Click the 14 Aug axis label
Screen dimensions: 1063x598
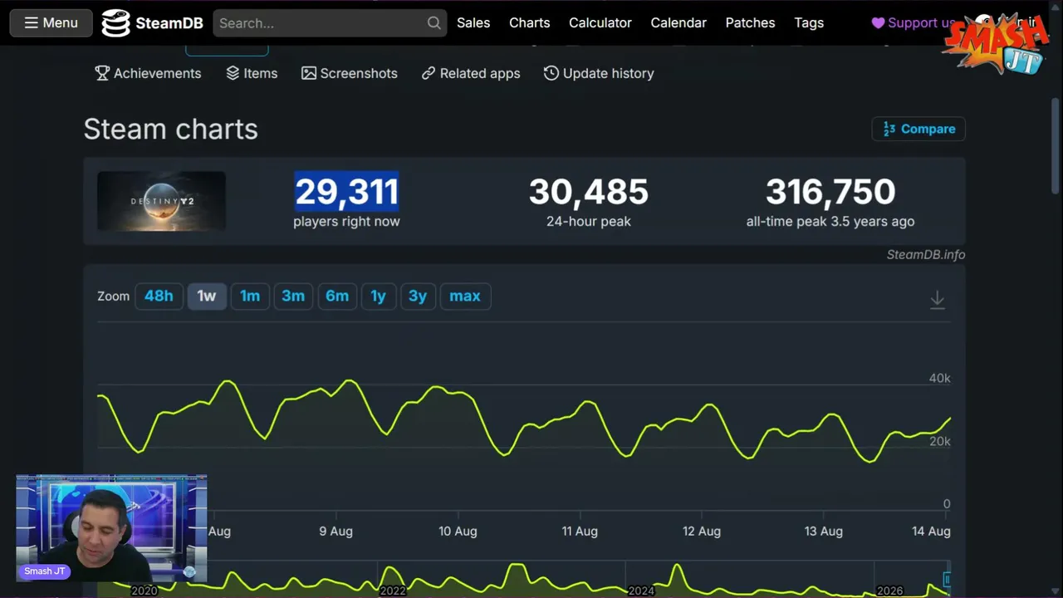931,531
